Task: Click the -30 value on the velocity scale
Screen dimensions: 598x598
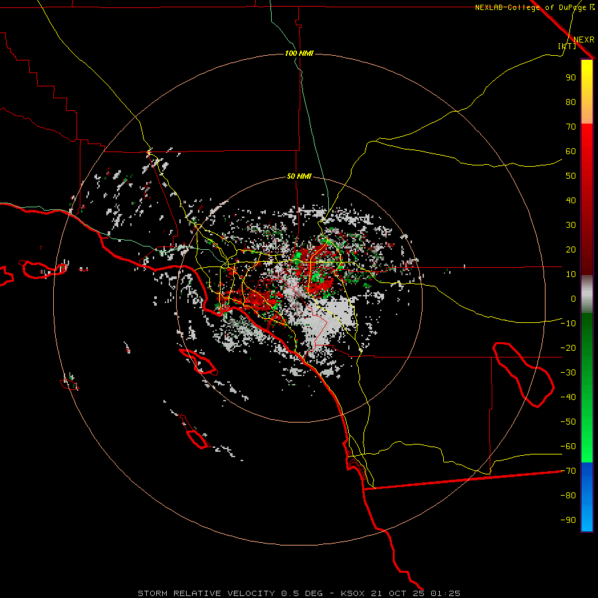Action: click(x=568, y=373)
